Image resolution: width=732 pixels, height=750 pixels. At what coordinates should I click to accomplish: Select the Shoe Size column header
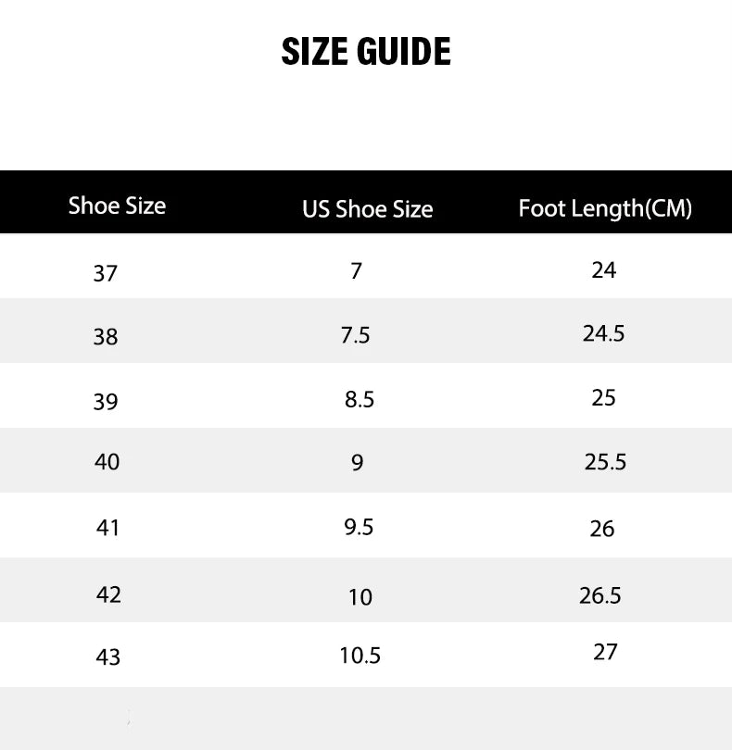[117, 206]
